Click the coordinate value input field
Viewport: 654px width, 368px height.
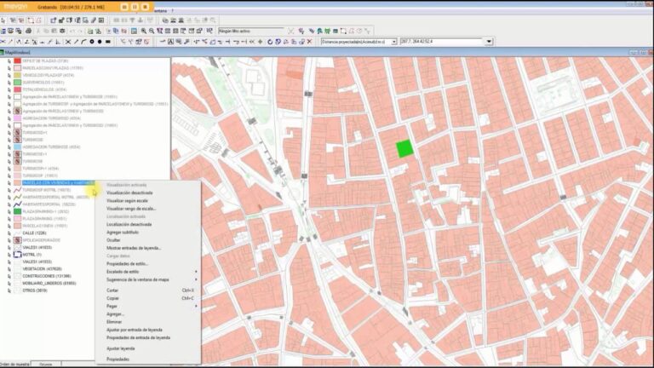[442, 42]
